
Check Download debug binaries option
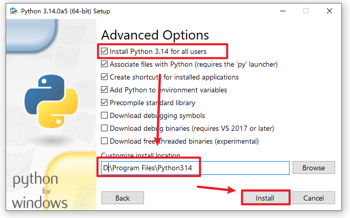click(105, 128)
